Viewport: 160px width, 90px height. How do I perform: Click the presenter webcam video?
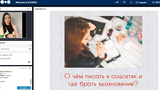[13, 25]
